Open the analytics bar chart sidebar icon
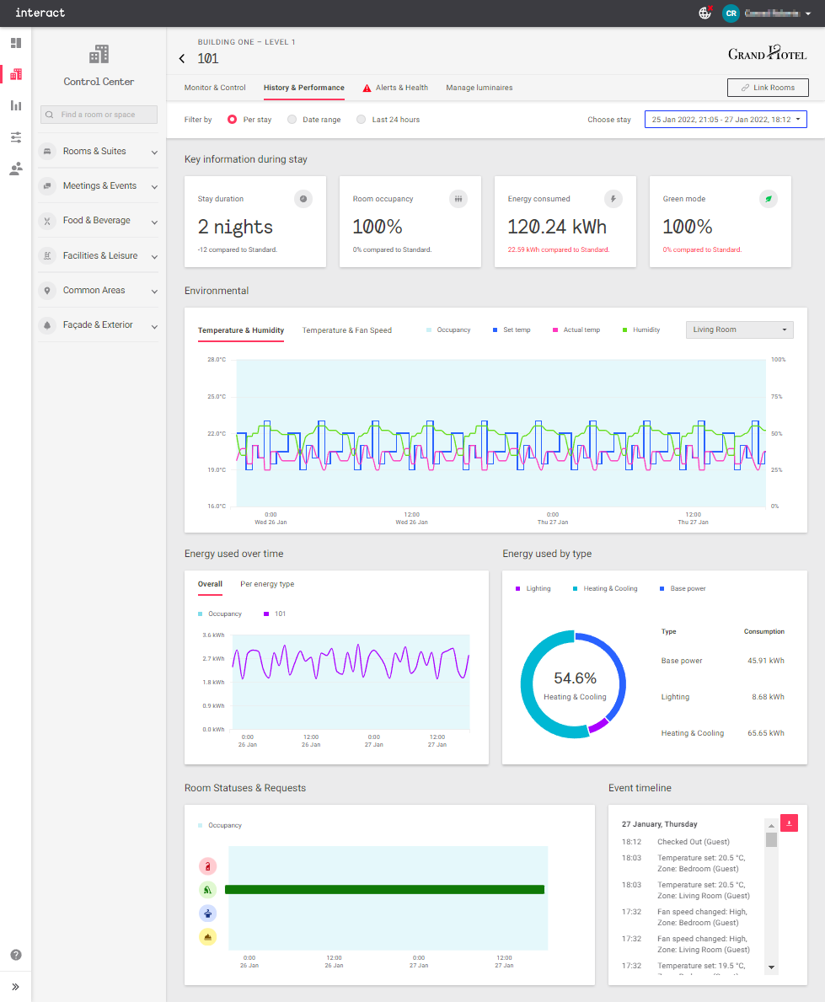Image resolution: width=825 pixels, height=1002 pixels. point(16,105)
